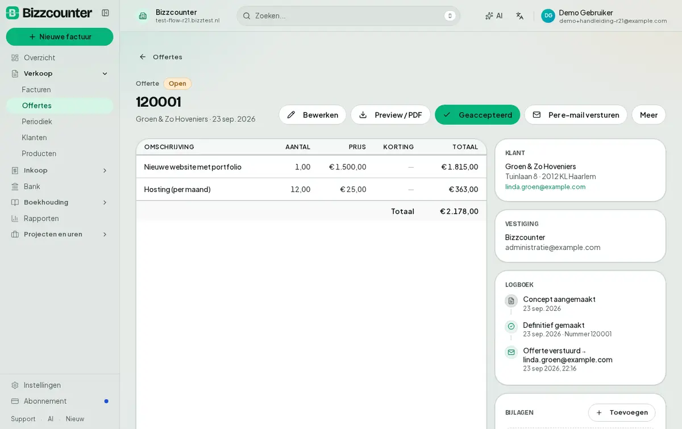Viewport: 682px width, 429px height.
Task: Click Per e-mail versturen button
Action: 576,115
